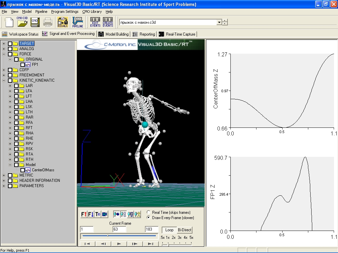
Task: Play the animation
Action: pyautogui.click(x=119, y=244)
